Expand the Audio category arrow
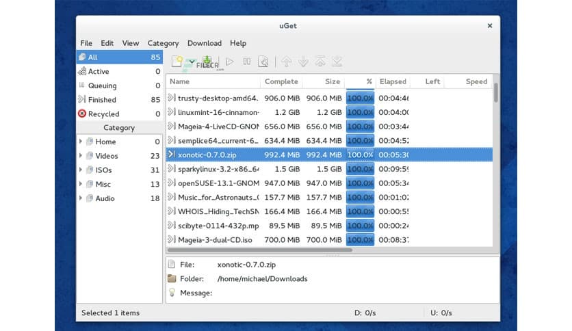 (x=81, y=198)
